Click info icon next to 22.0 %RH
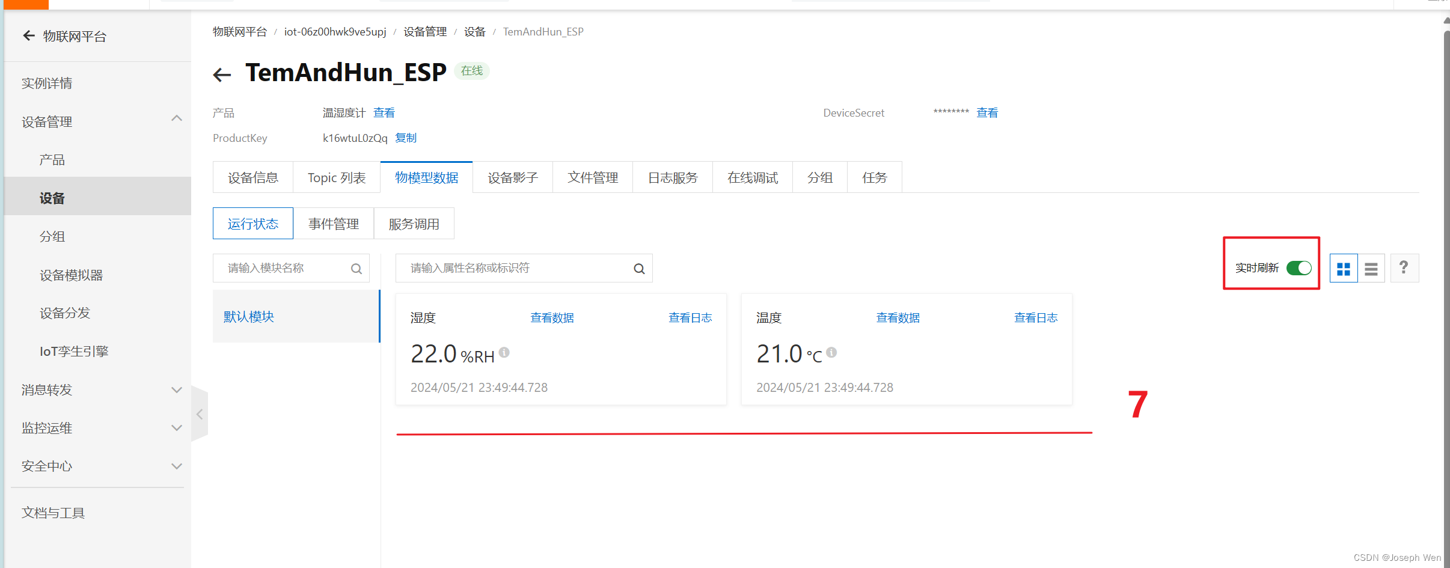Viewport: 1450px width, 568px height. [504, 352]
